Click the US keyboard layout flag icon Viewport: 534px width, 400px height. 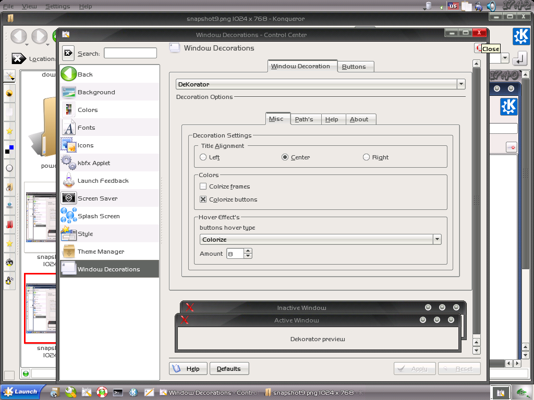[453, 6]
